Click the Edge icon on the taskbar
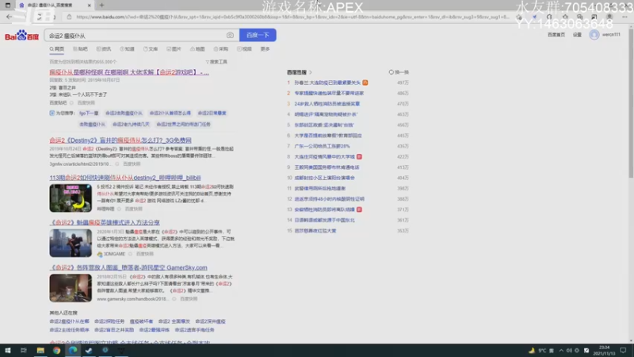This screenshot has width=634, height=357. point(73,350)
